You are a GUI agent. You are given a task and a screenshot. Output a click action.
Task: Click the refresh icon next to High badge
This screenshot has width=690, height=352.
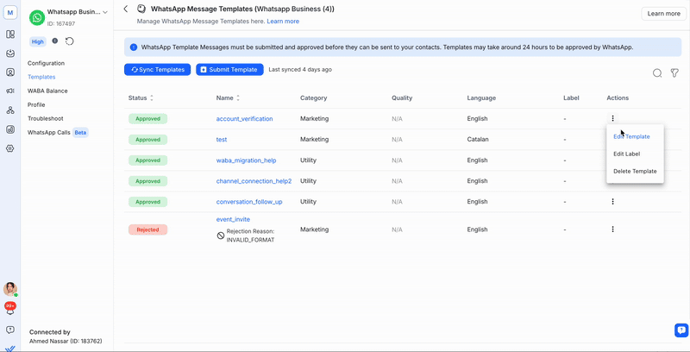[70, 41]
